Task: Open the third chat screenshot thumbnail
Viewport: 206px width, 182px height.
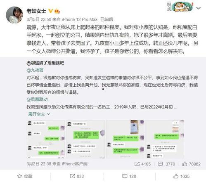Action: (125, 139)
